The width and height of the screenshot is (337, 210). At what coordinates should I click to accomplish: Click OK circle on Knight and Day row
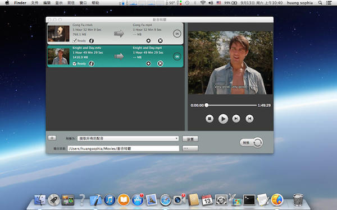[177, 57]
